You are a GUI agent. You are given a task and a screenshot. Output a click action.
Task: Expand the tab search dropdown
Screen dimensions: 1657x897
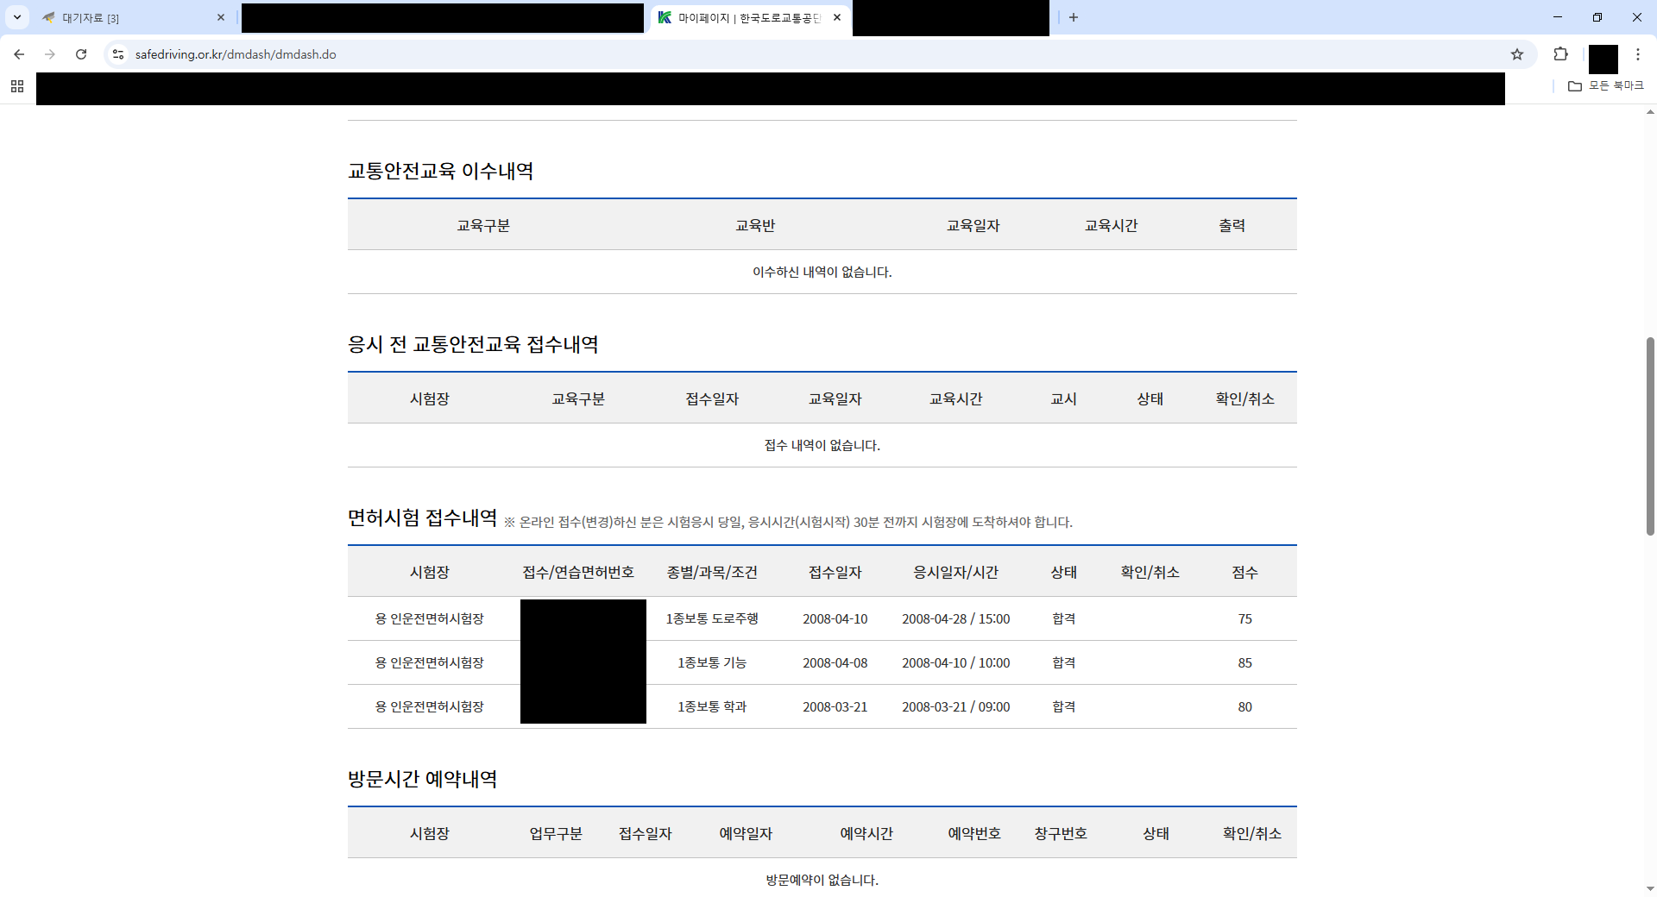[17, 17]
